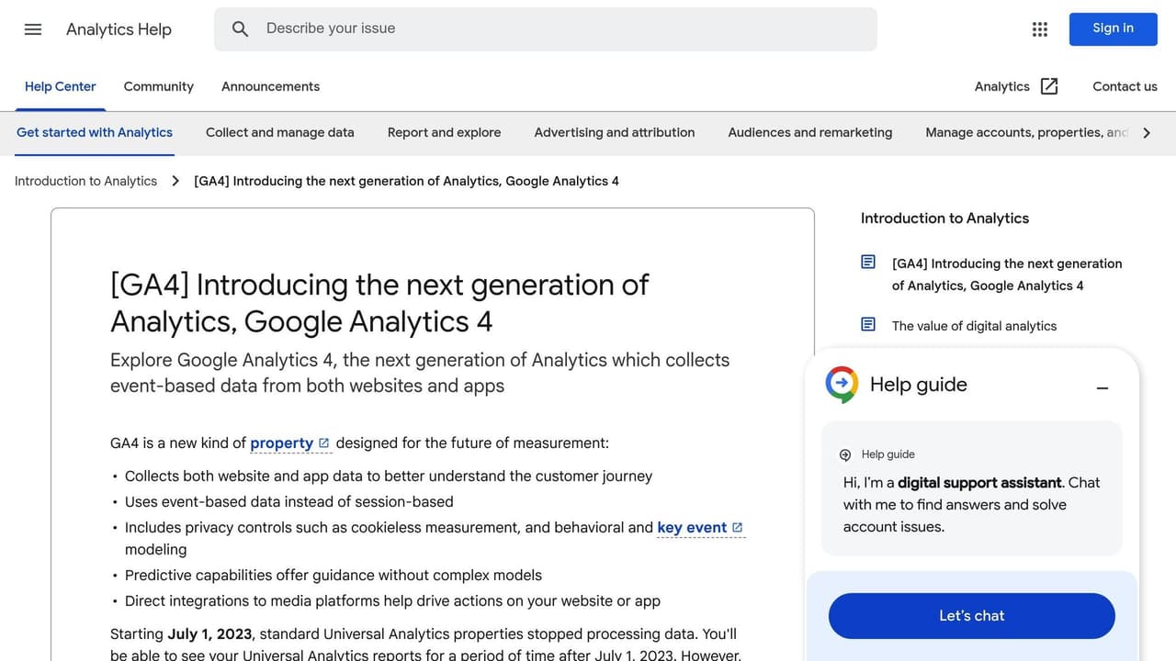Minimize the Help guide chat panel

click(1102, 388)
